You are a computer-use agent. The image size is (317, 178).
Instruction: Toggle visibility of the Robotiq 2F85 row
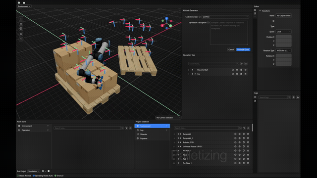coord(235,142)
